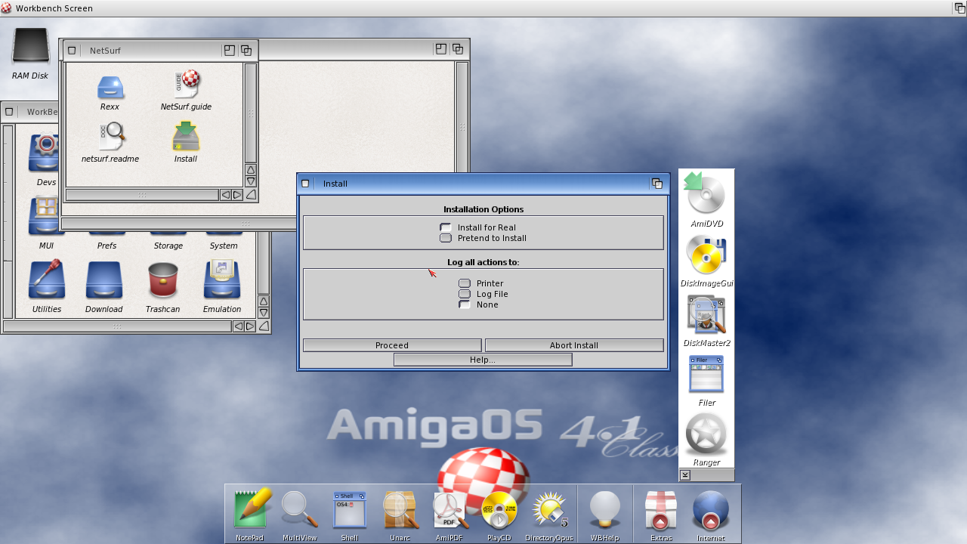Launch AmiDVD from the side dock

point(706,194)
